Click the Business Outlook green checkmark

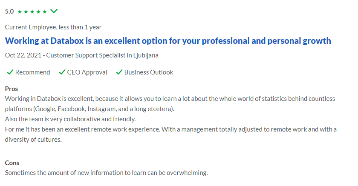(119, 72)
